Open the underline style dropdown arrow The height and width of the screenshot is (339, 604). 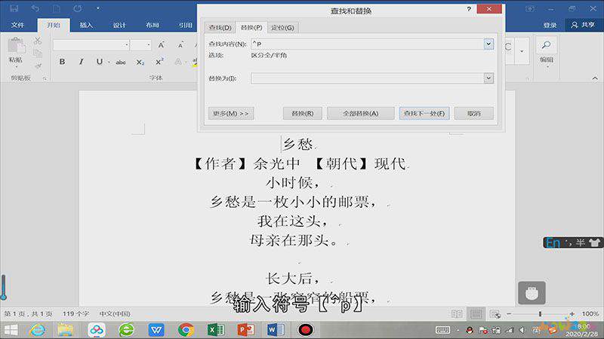[109, 62]
